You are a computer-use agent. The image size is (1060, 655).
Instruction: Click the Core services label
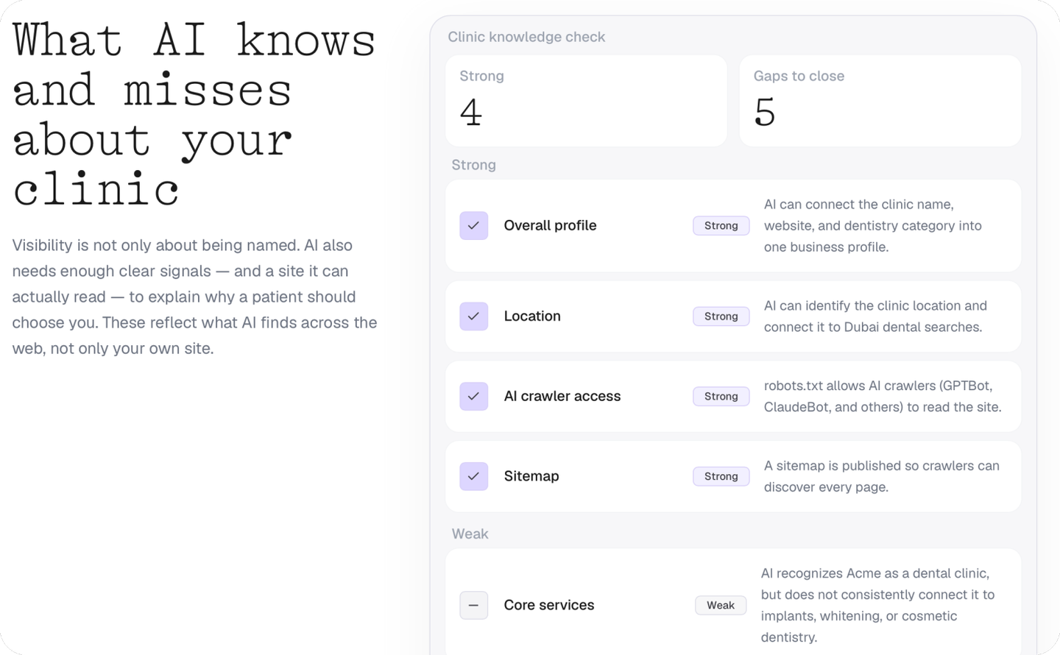click(549, 605)
